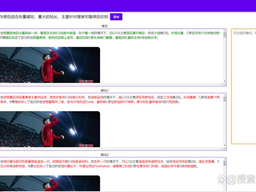Click inside the 转化1 converted text

click(x=110, y=100)
